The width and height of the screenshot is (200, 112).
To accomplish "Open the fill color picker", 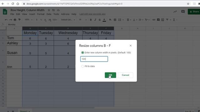I will [110, 20].
